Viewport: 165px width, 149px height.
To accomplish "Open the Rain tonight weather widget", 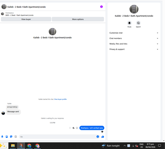I will click(111, 146).
